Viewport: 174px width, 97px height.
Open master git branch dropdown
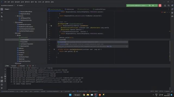pyautogui.click(x=21, y=5)
